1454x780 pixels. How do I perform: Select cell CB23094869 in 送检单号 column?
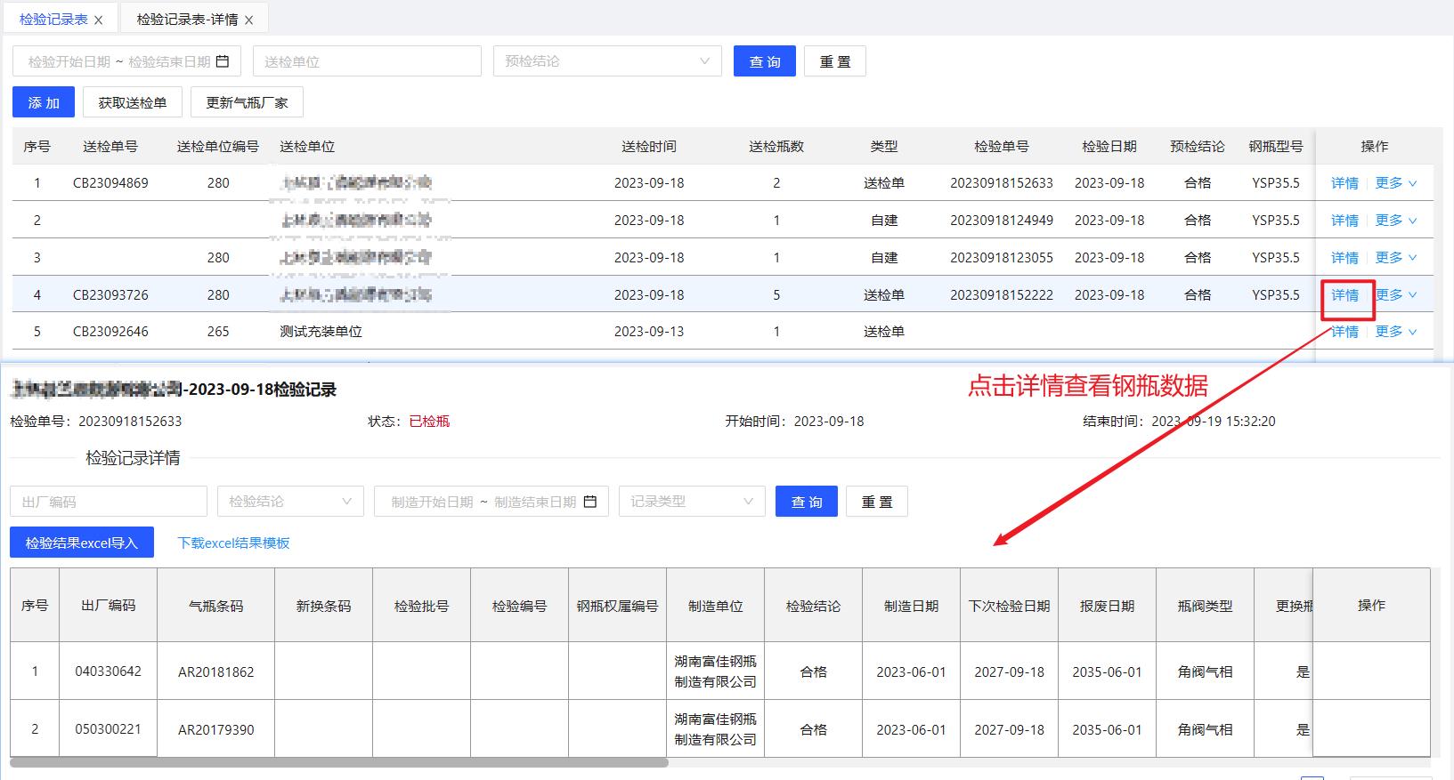[110, 183]
